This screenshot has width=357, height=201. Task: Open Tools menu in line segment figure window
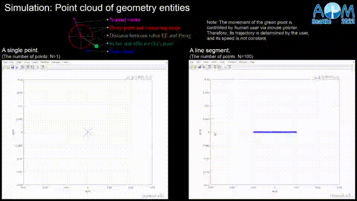[x=222, y=62]
